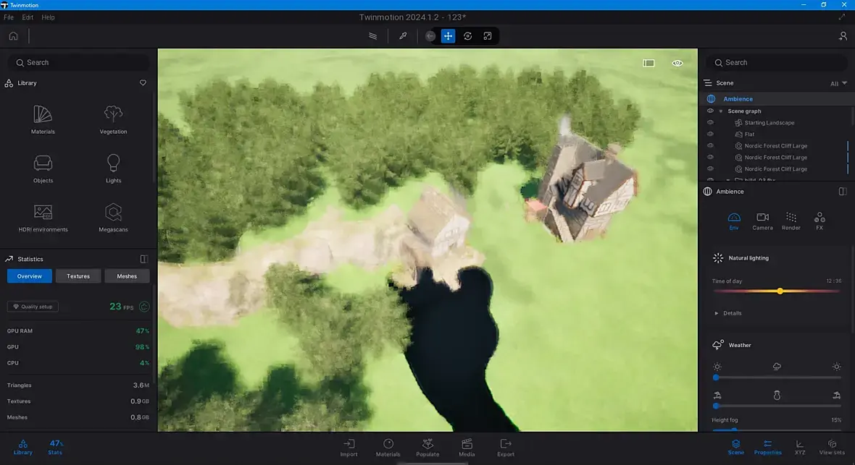The image size is (855, 465).
Task: Open the toolbar layers stack icon
Action: [x=373, y=36]
